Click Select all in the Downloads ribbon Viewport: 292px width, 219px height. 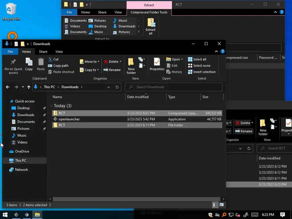coord(197,59)
